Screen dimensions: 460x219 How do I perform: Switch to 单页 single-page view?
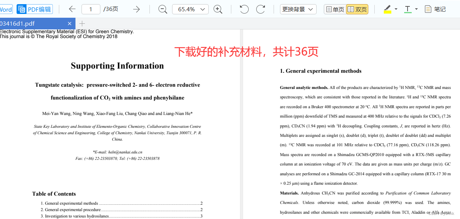335,9
